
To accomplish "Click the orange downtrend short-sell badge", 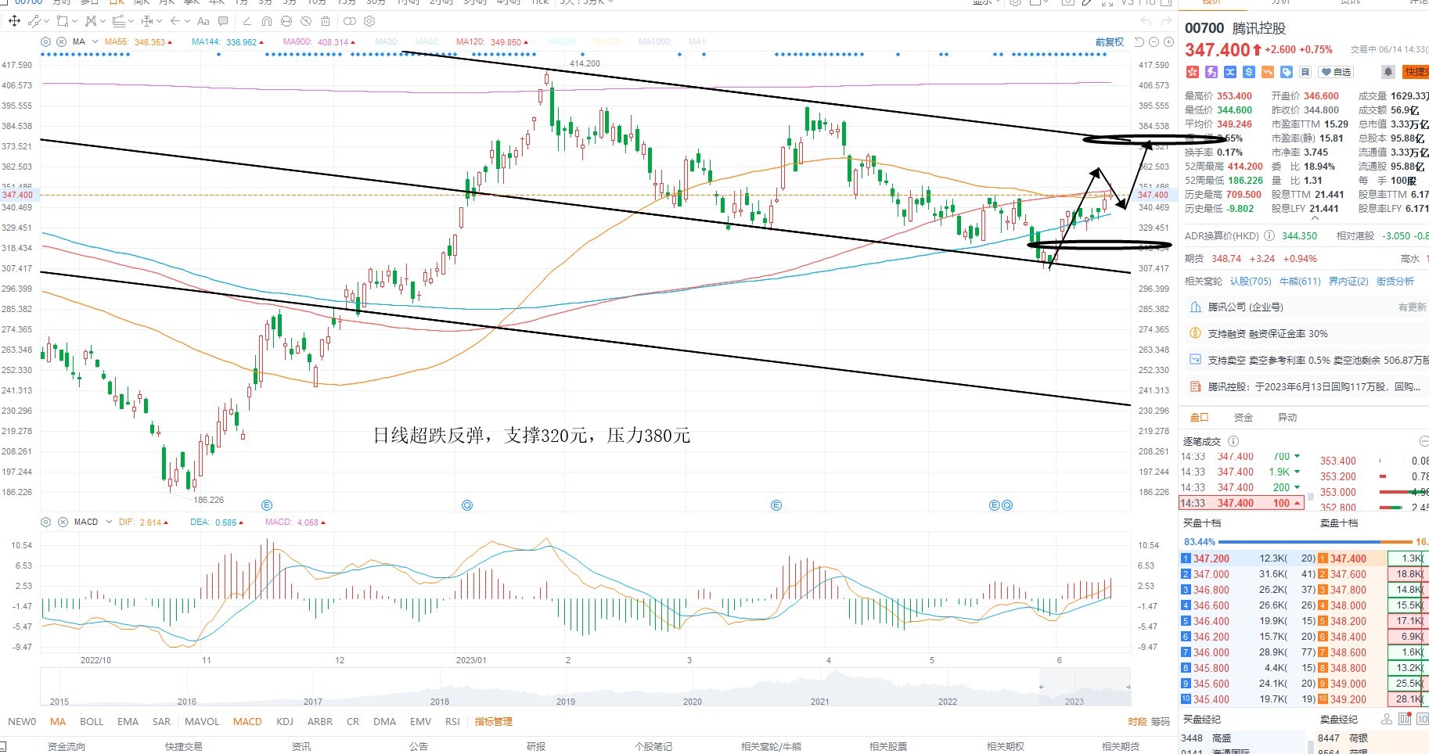I will tap(1268, 72).
